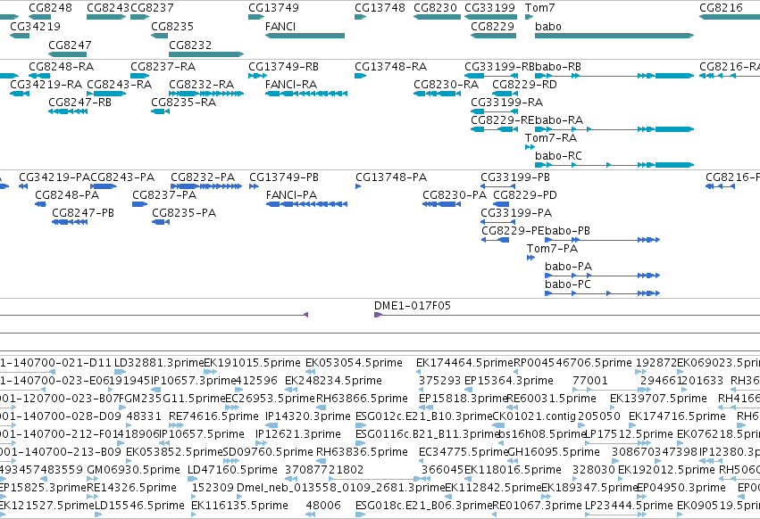This screenshot has width=760, height=519.
Task: Select the DME1-017F05 clone feature
Action: click(x=567, y=315)
